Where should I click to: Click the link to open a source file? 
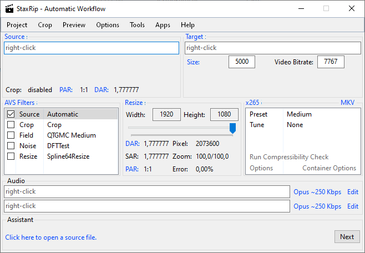click(x=51, y=237)
